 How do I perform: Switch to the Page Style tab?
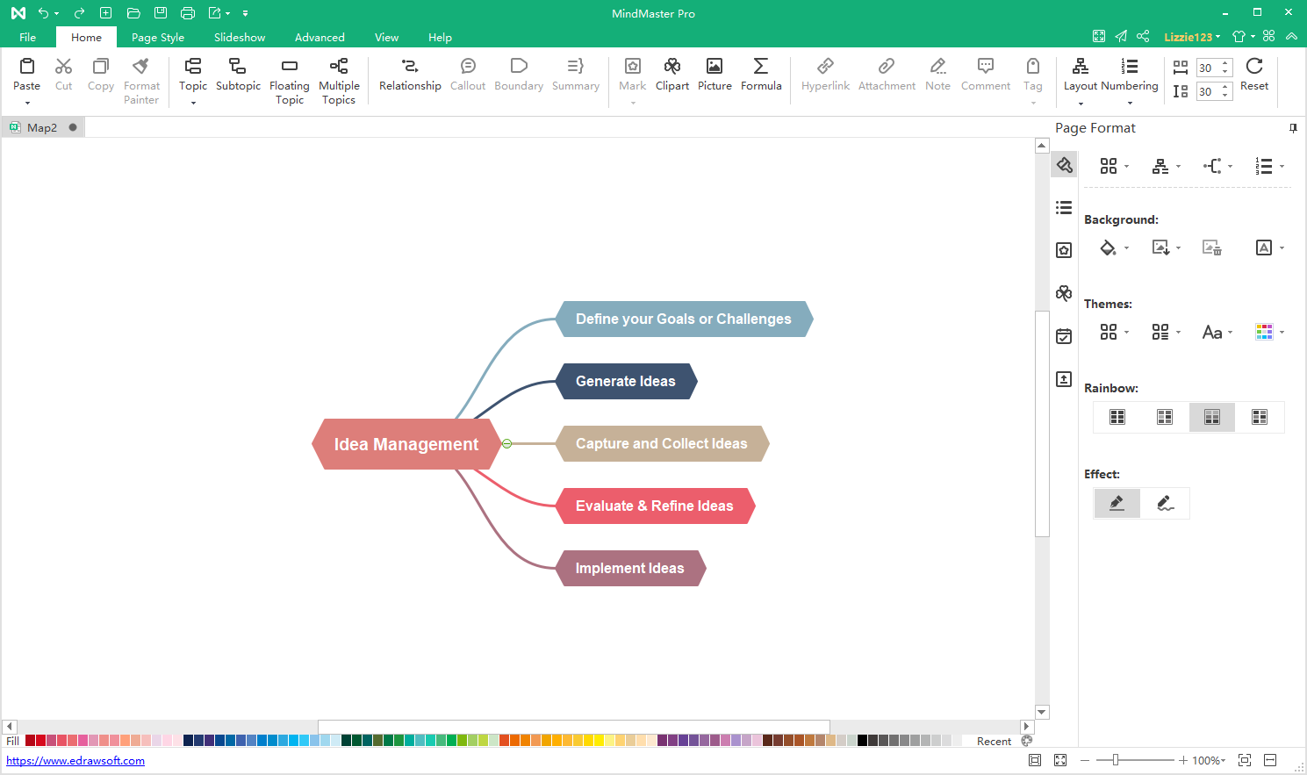158,38
